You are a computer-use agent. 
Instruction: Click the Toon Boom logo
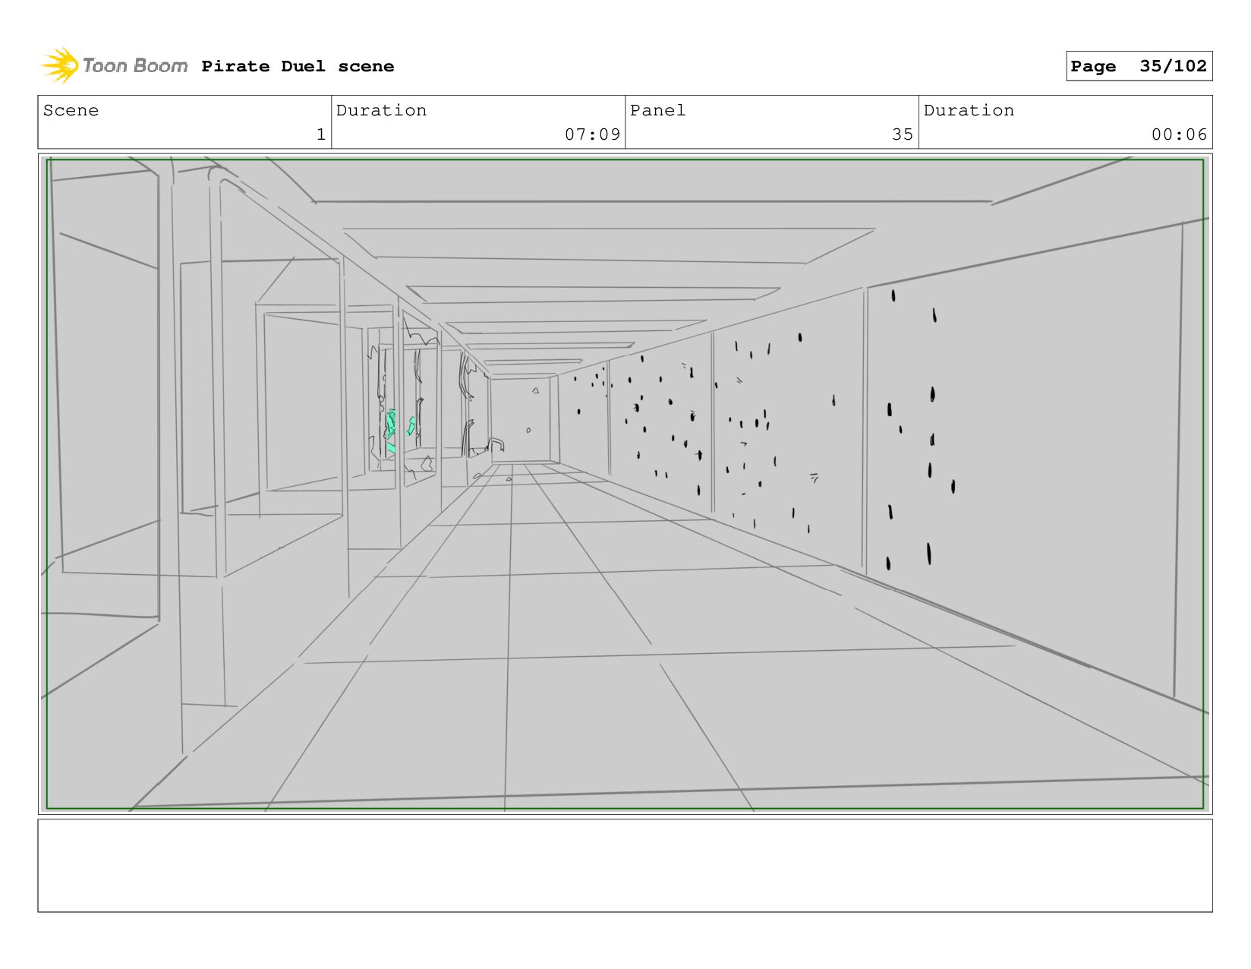[114, 65]
